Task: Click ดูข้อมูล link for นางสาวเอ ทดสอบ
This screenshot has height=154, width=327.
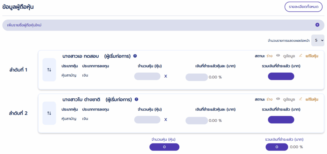Action: coord(289,56)
